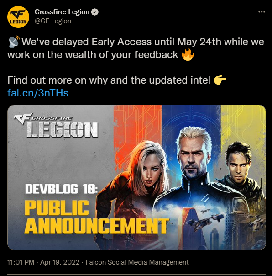Click the Crossfire: Legion display name

pyautogui.click(x=62, y=12)
